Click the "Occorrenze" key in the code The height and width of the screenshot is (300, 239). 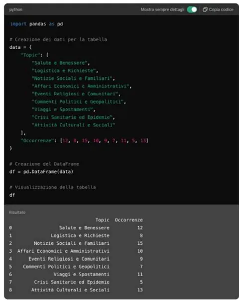coord(37,141)
